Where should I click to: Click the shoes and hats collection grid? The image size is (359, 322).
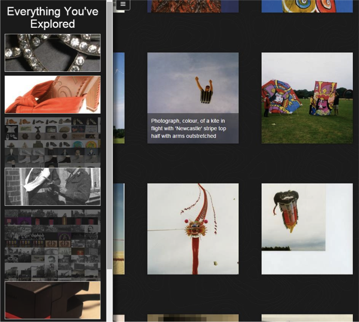pos(52,141)
